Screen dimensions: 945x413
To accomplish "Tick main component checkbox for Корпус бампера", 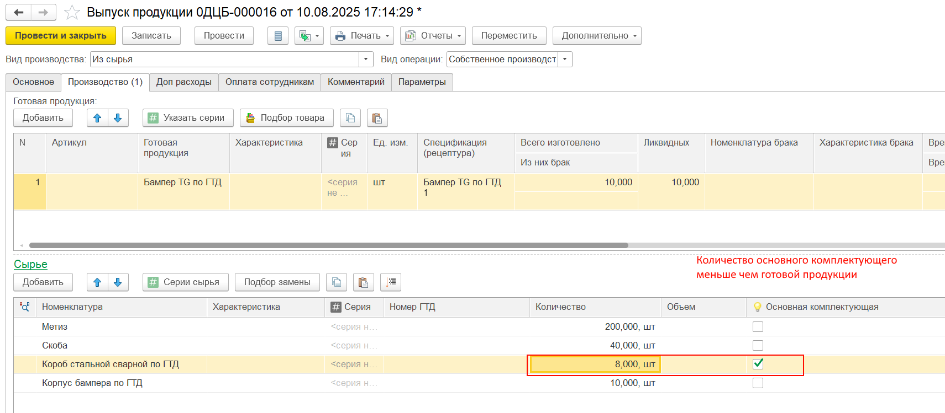I will 758,383.
